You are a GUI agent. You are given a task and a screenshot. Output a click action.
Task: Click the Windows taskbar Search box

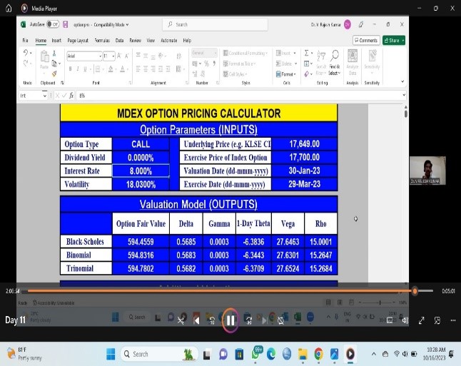tap(159, 354)
